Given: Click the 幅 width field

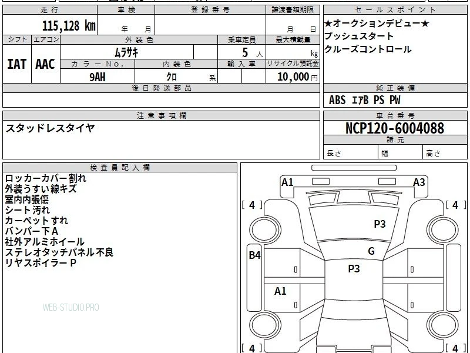Looking at the screenshot, I should tap(401, 153).
